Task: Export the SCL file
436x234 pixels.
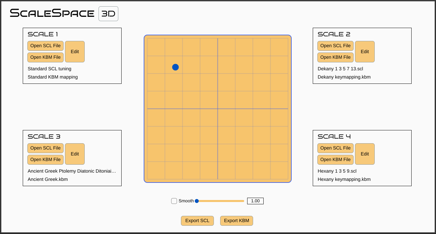Action: click(197, 221)
